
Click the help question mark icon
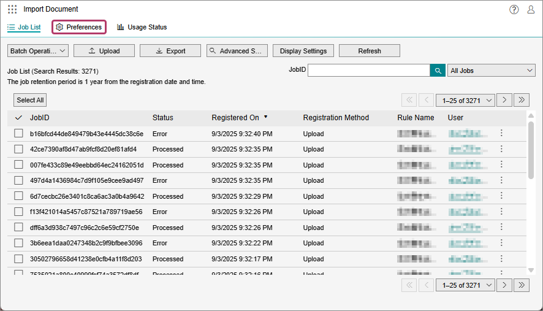(514, 9)
